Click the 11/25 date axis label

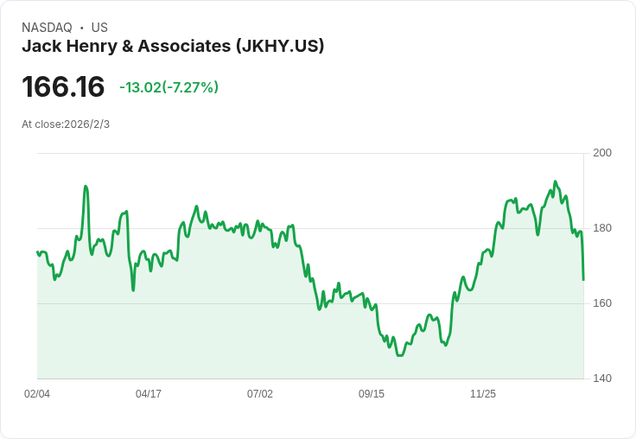pyautogui.click(x=483, y=393)
